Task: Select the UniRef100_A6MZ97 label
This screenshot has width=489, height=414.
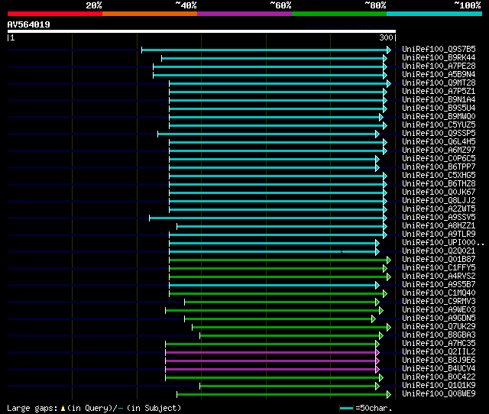Action: tap(439, 150)
